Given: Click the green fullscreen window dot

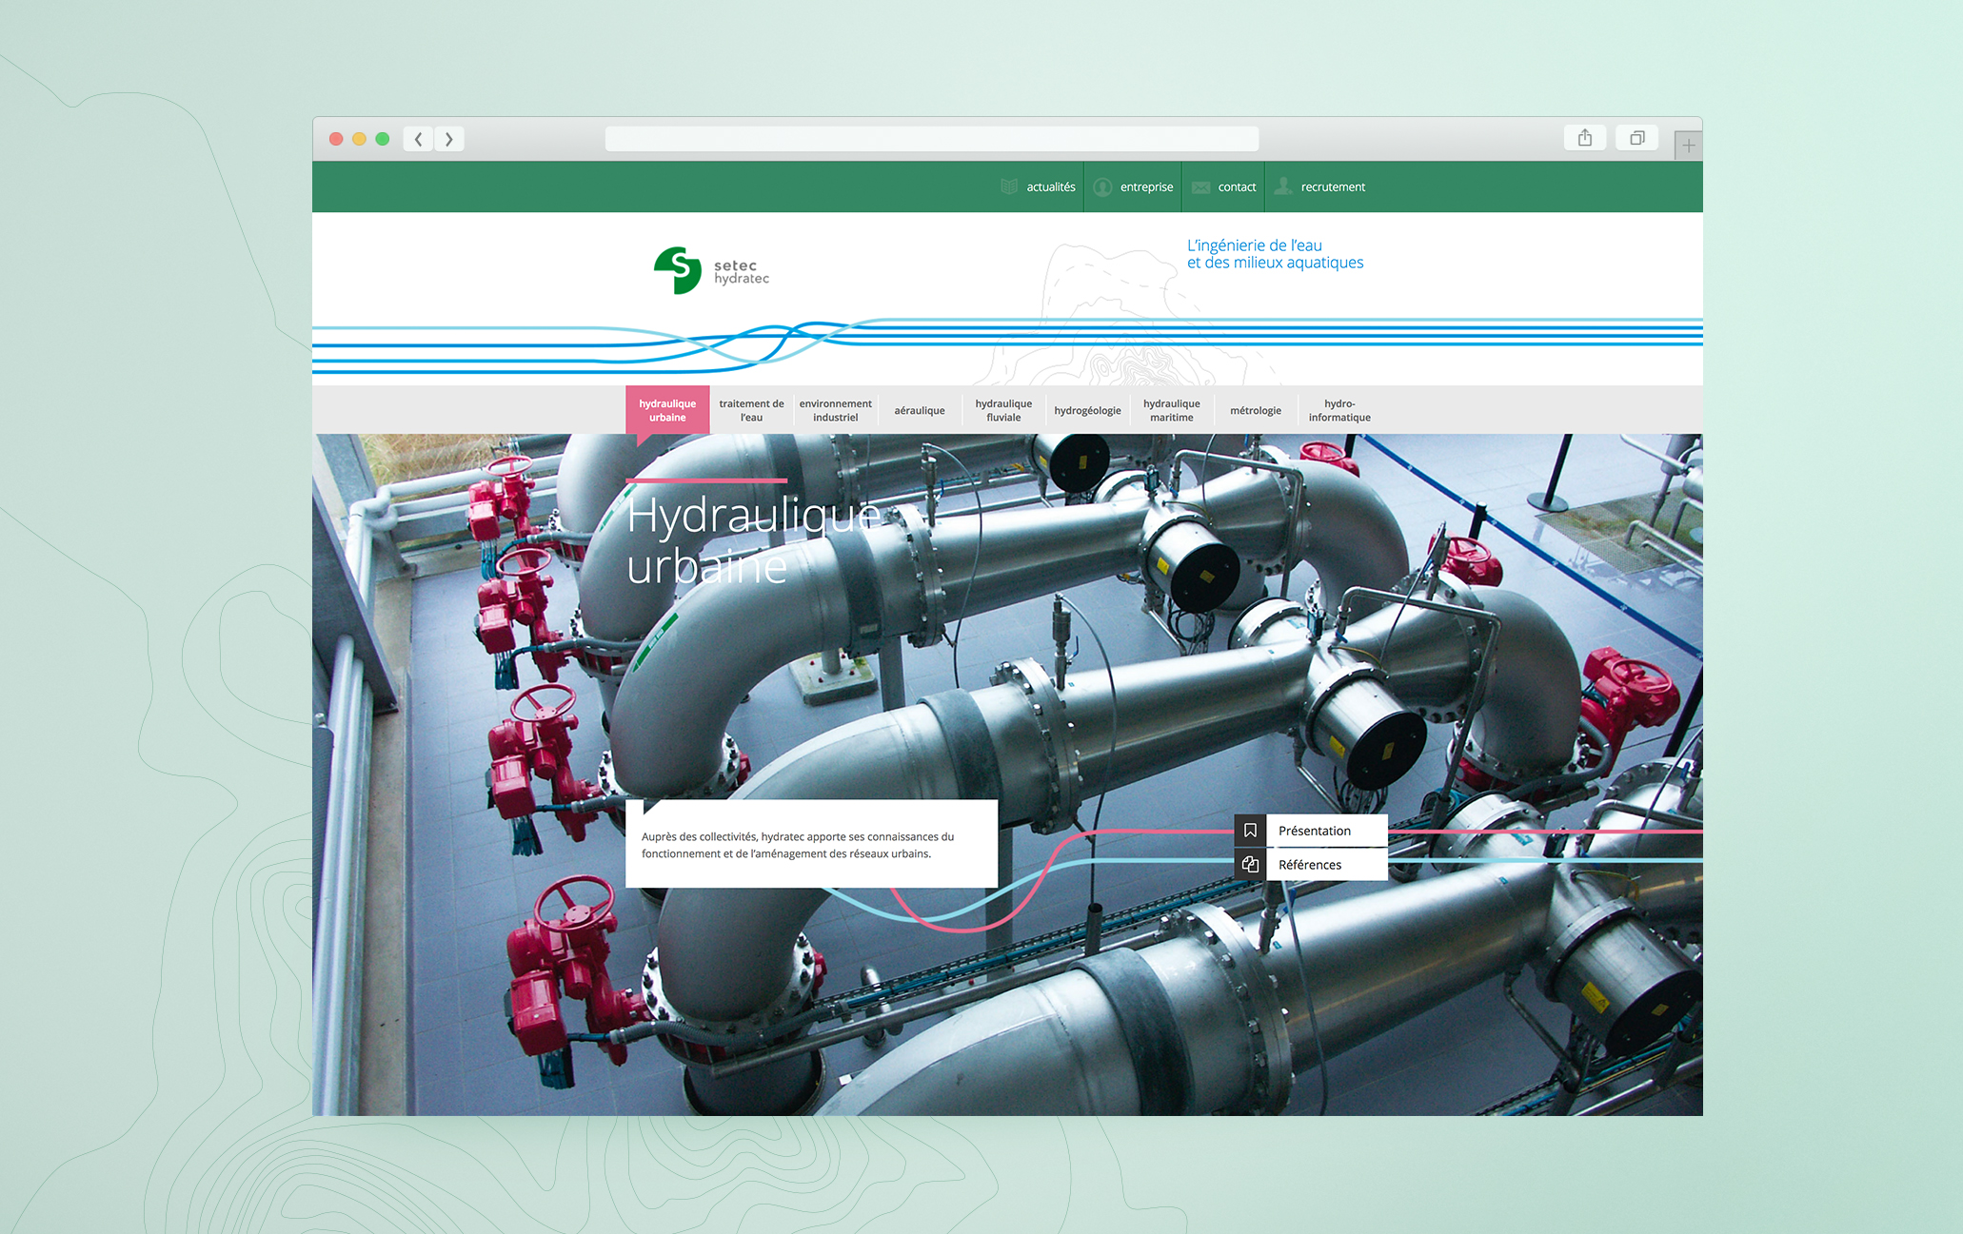Looking at the screenshot, I should point(383,139).
